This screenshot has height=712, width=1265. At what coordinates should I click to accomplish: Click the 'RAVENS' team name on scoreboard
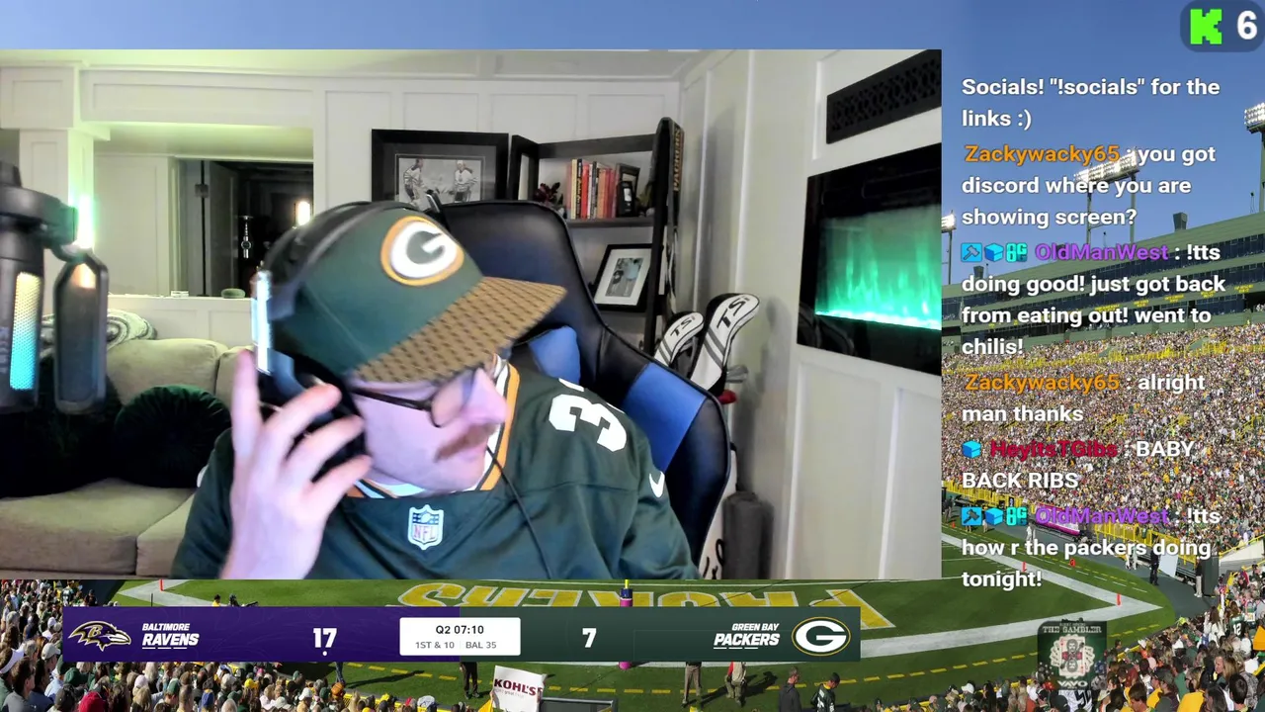coord(170,641)
